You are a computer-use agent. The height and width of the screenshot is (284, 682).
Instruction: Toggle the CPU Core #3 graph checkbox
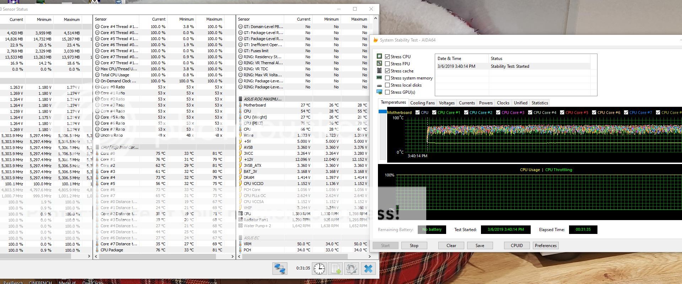[498, 113]
